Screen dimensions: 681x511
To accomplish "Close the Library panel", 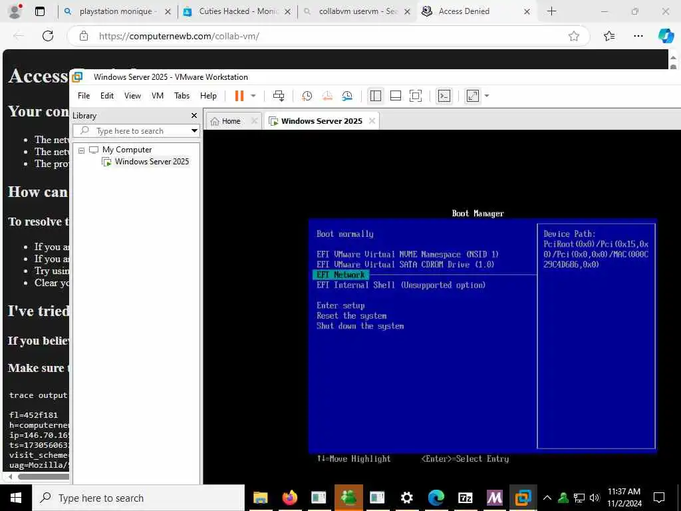I will pyautogui.click(x=194, y=115).
